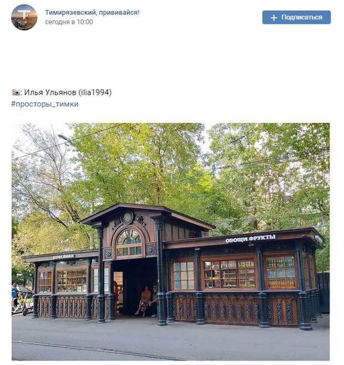
Task: Click the yellow scooters at photo's left edge
Action: tap(23, 303)
